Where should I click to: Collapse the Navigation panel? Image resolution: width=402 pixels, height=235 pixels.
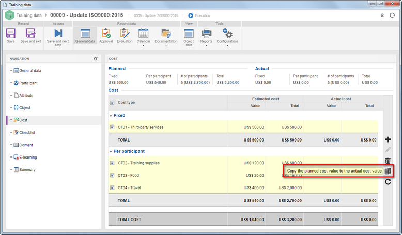pyautogui.click(x=96, y=59)
